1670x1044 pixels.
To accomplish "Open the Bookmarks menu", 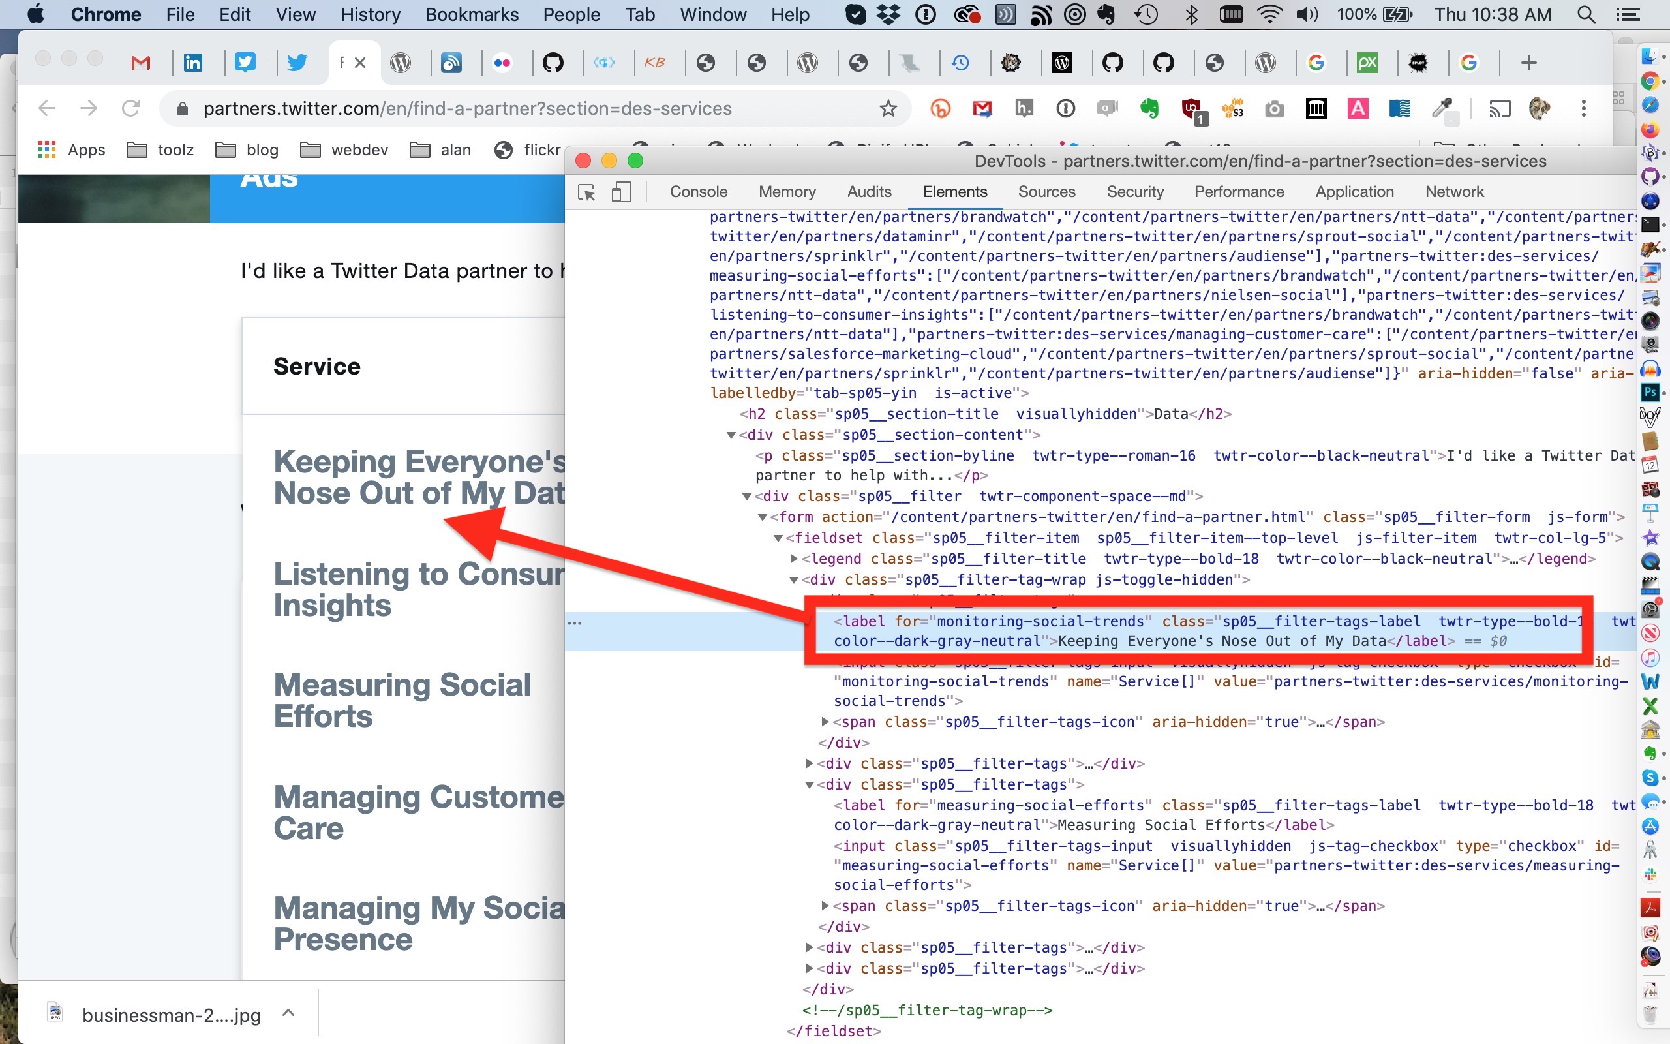I will pos(472,14).
